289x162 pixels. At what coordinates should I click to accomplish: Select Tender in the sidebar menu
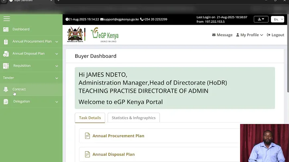(8, 78)
